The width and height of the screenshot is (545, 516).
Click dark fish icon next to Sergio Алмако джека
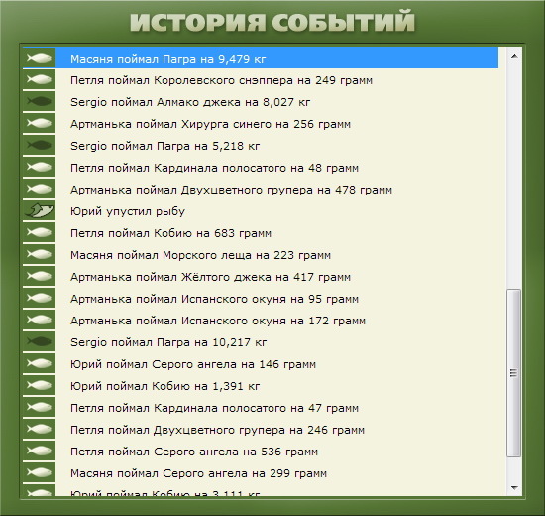point(39,101)
